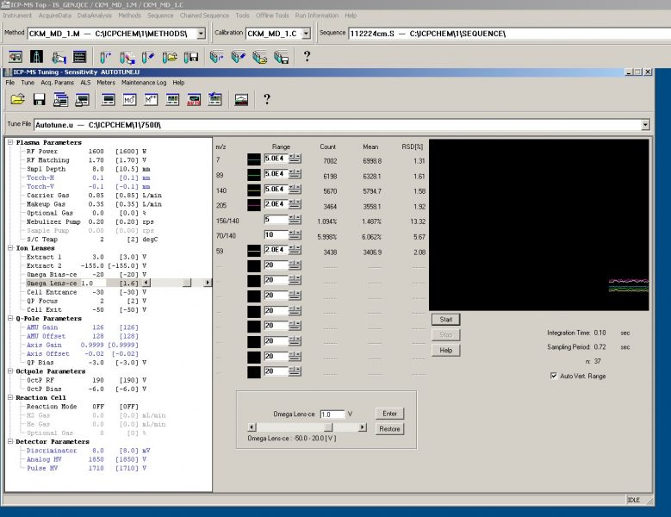Click the M++ doubly charged tuning icon

tap(151, 99)
